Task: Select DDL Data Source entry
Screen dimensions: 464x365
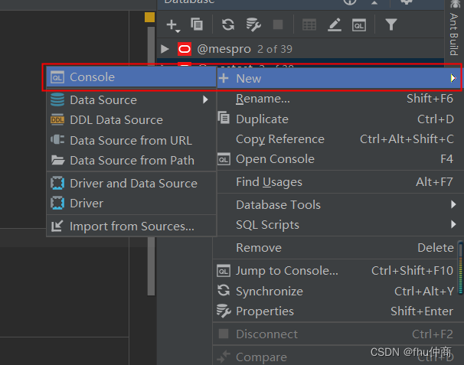Action: pyautogui.click(x=132, y=120)
